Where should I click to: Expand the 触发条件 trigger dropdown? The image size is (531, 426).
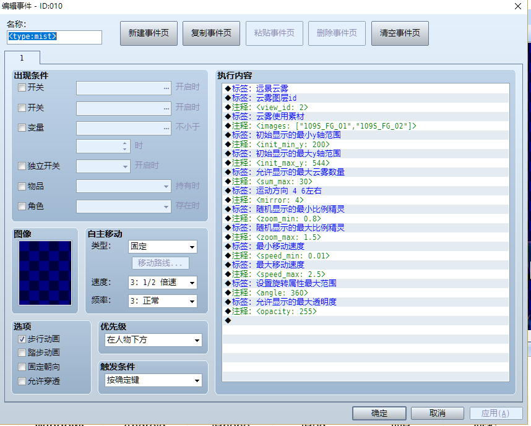tap(153, 380)
